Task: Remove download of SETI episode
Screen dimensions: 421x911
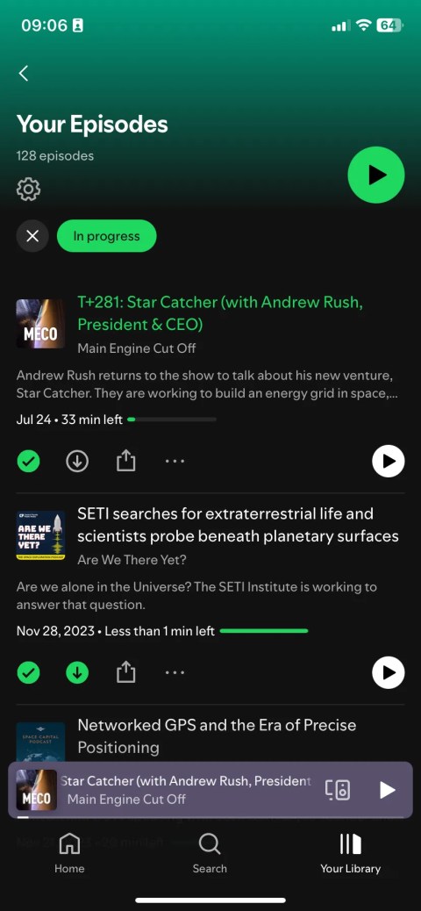Action: click(77, 673)
